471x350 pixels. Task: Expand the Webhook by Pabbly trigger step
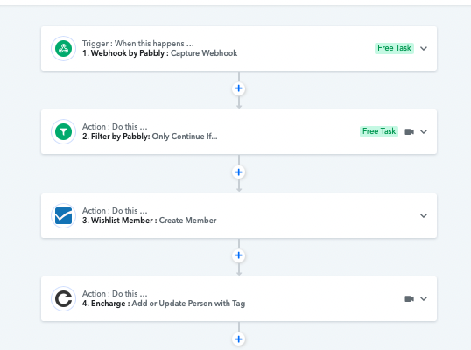pos(424,49)
